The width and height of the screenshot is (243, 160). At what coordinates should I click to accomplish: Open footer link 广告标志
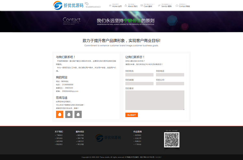[x=138, y=145]
